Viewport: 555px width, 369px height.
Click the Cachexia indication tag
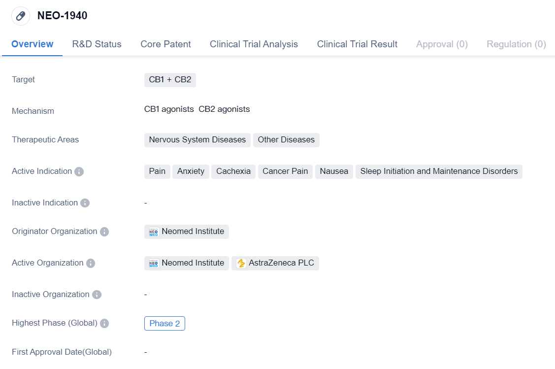point(233,171)
